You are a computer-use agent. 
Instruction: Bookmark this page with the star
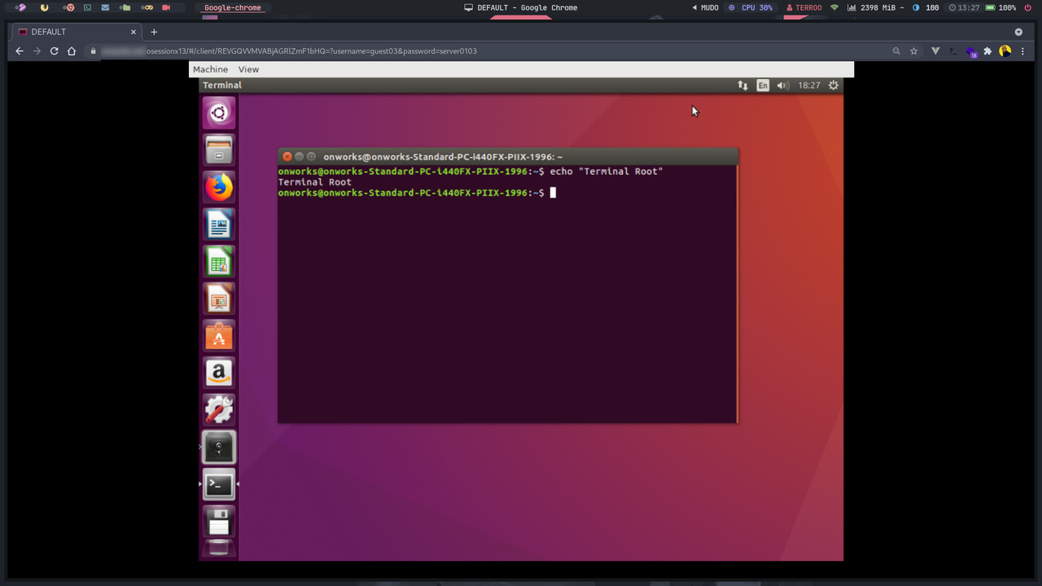[x=914, y=50]
